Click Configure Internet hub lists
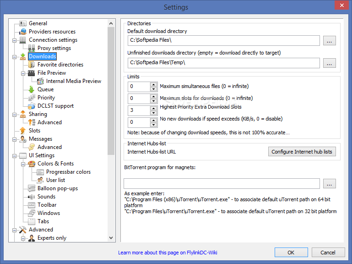Viewport: 352px width, 264px height. 302,152
